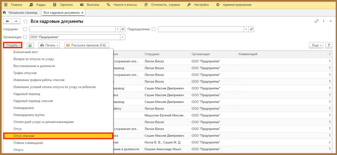Open the Настройка section
Screen dimensions: 337x155
point(198,5)
